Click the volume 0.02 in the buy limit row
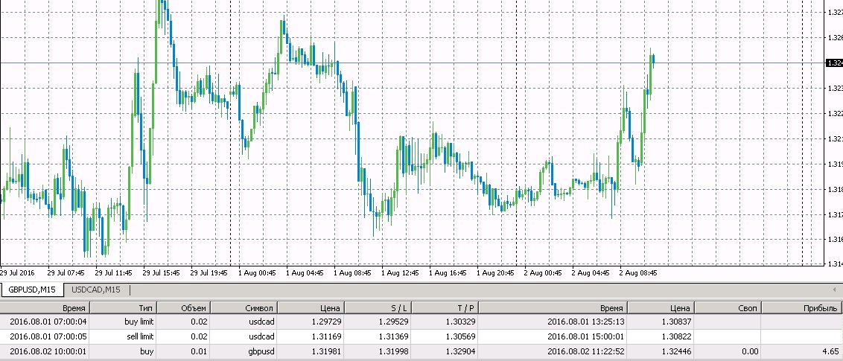This screenshot has width=843, height=361. (x=198, y=322)
